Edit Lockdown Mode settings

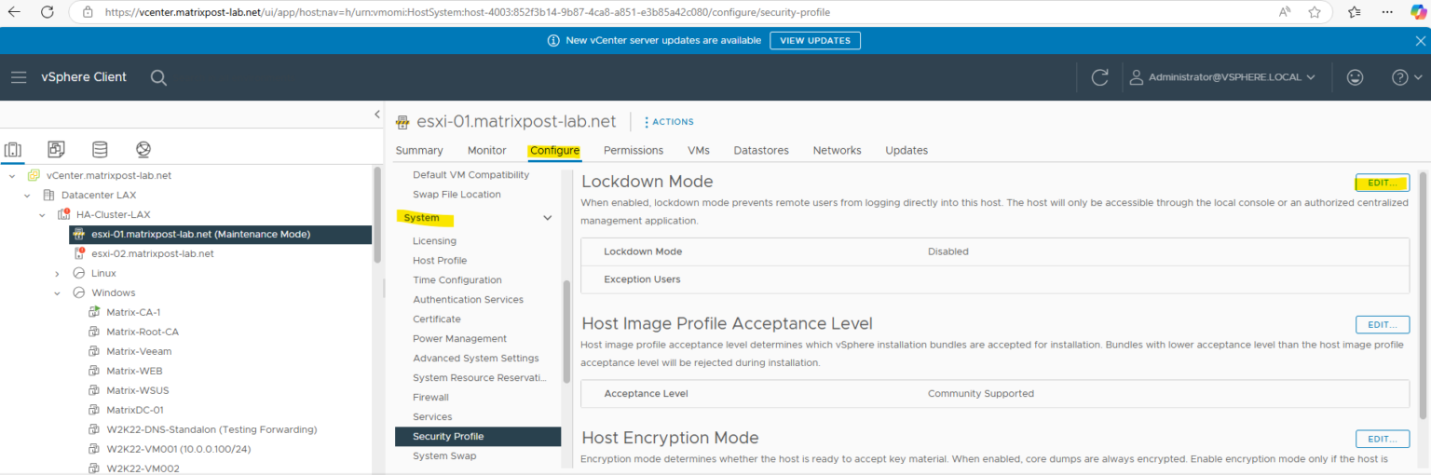coord(1383,183)
